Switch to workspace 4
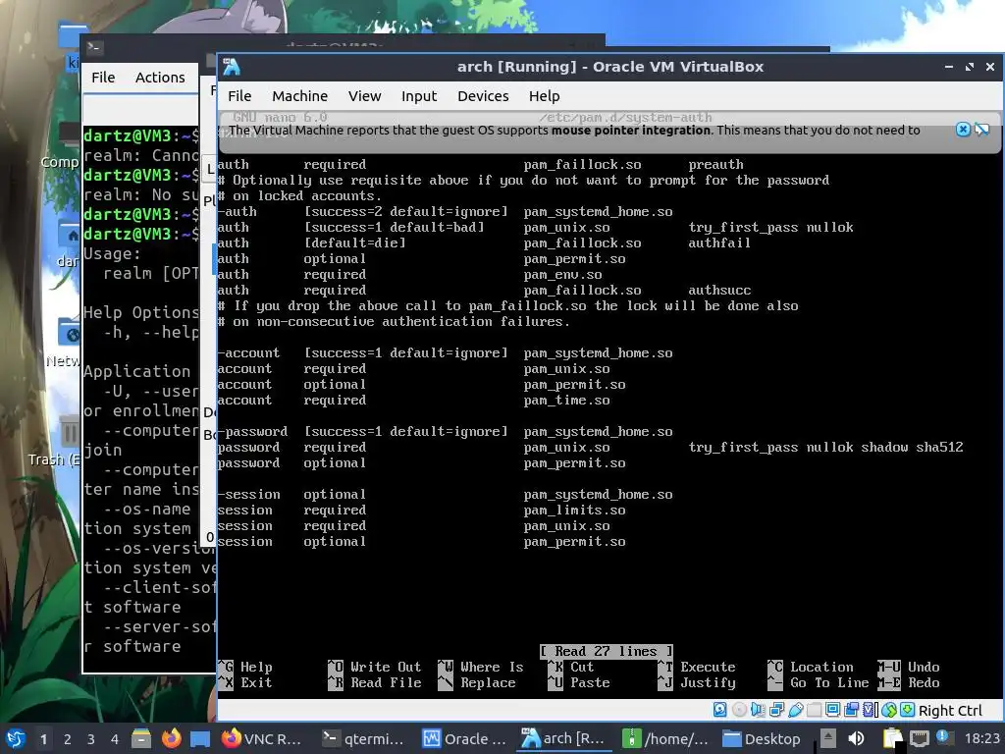This screenshot has width=1005, height=754. click(115, 739)
